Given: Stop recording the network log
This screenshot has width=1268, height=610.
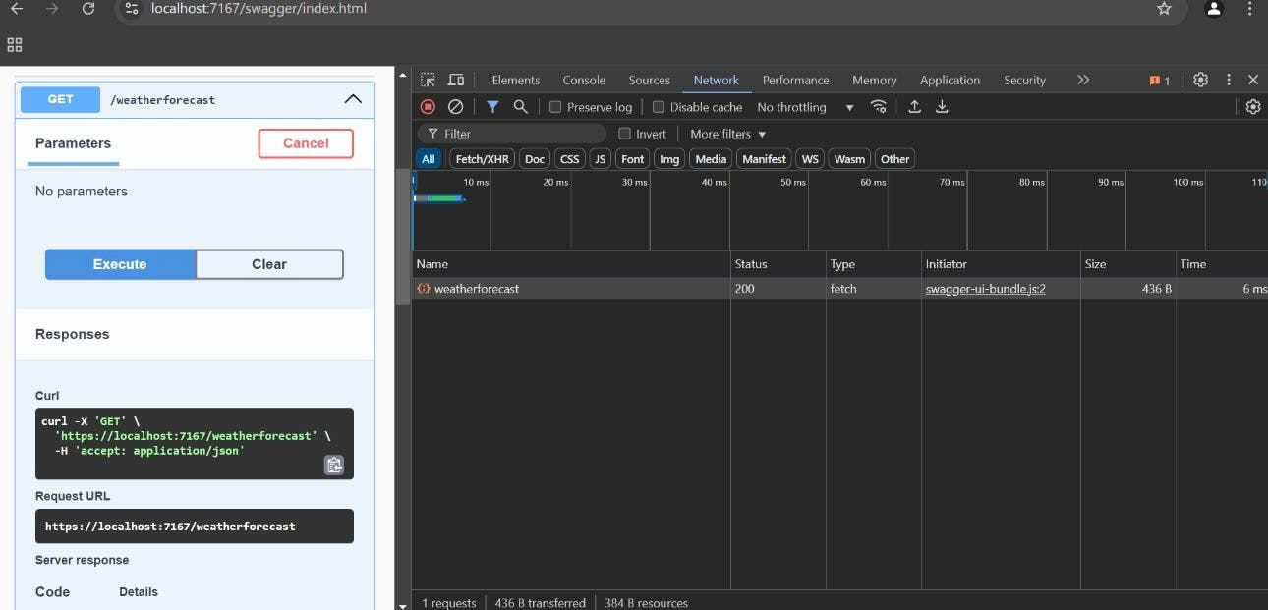Looking at the screenshot, I should tap(428, 107).
